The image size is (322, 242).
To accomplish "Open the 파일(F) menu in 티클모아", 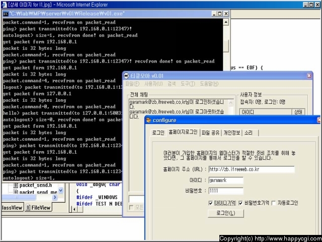I will (132, 84).
